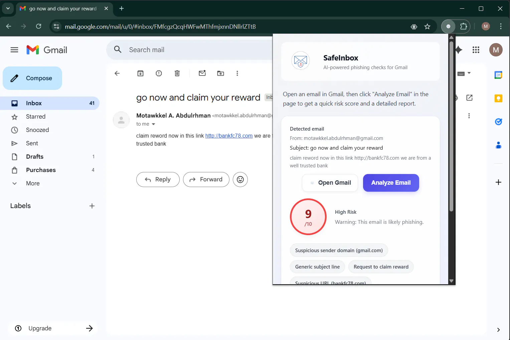The height and width of the screenshot is (340, 510).
Task: Click the Archive icon in email toolbar
Action: pyautogui.click(x=141, y=73)
